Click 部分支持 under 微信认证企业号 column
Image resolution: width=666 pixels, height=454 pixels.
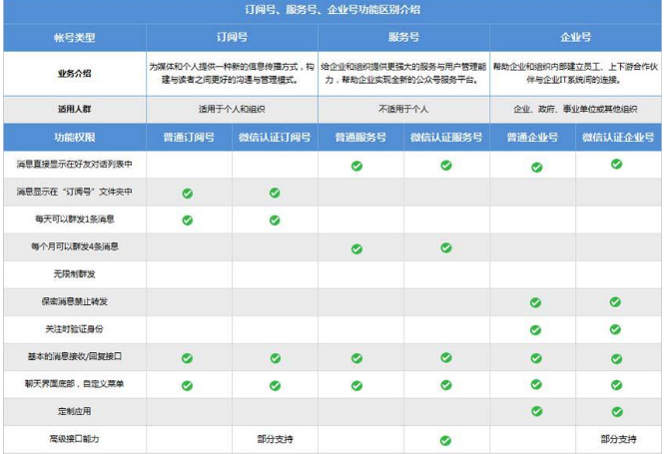click(618, 439)
